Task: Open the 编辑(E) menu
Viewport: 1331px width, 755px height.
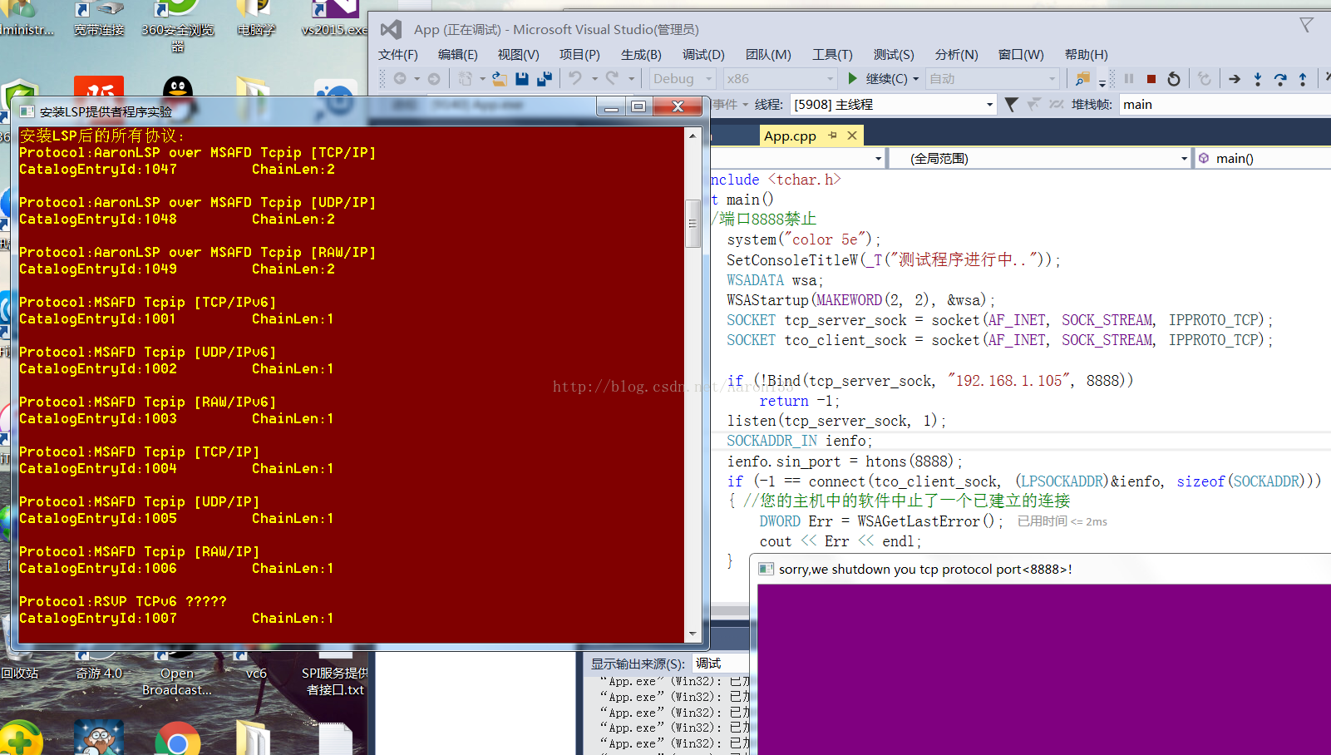Action: (458, 54)
